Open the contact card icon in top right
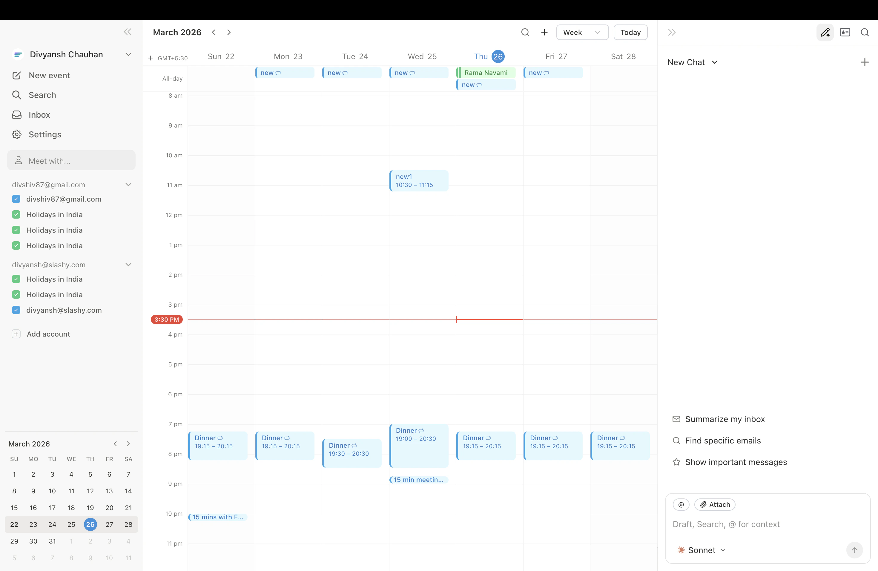 [845, 32]
